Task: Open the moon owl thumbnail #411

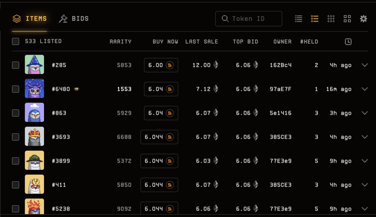Action: (34, 184)
